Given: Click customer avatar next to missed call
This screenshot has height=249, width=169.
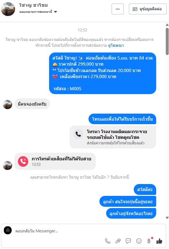Looking at the screenshot, I should point(7,165).
